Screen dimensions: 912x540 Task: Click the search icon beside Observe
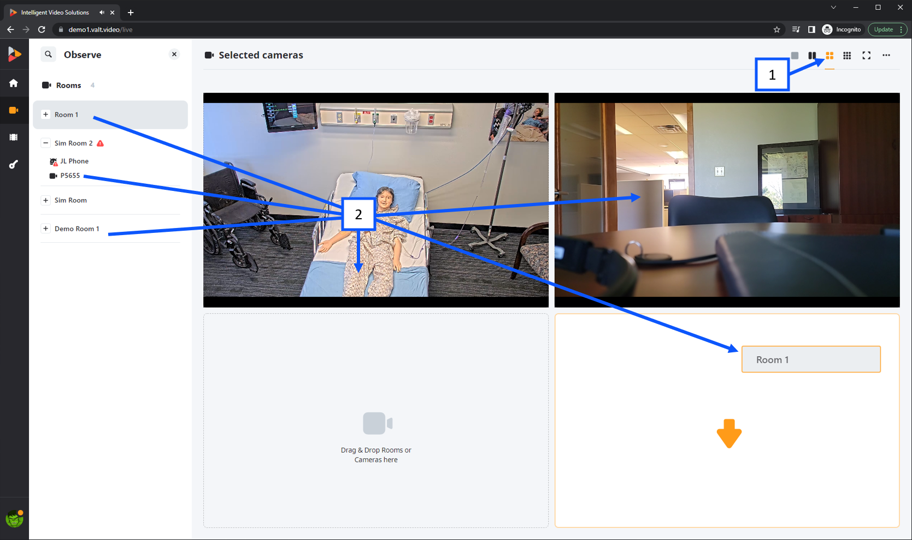(48, 54)
